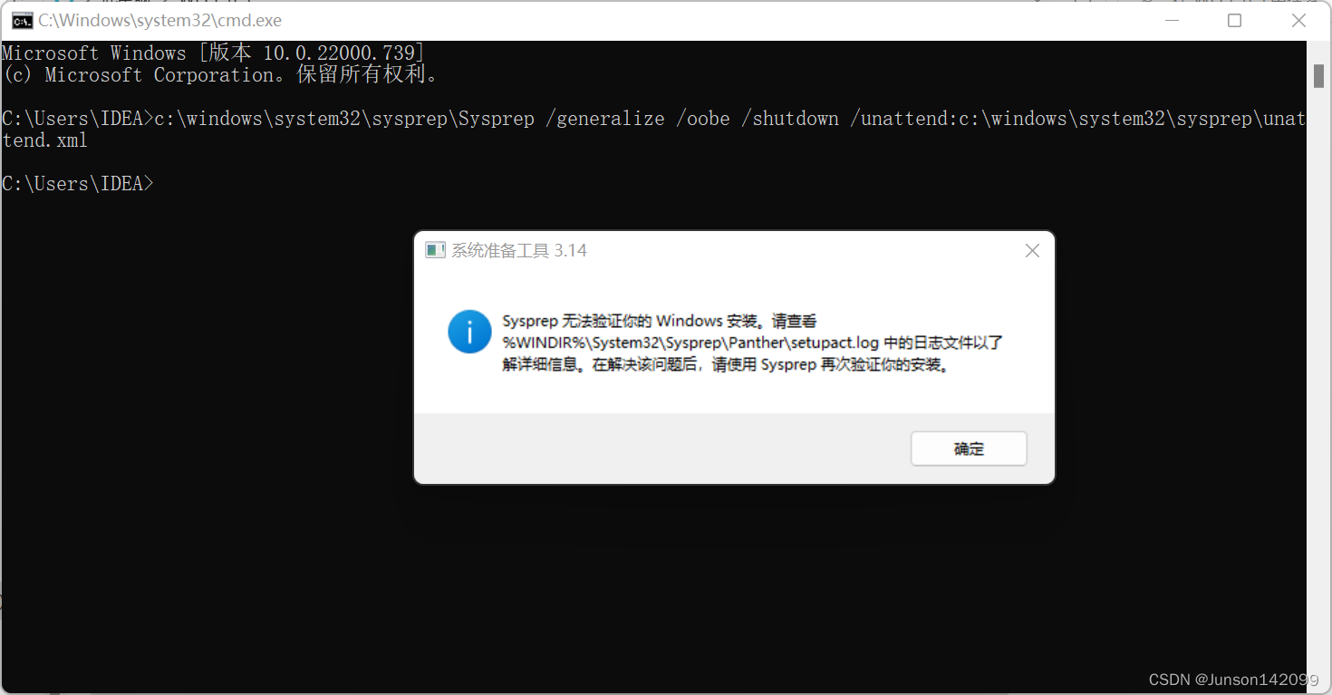Select the setupact.log path text in the dialog

pos(689,343)
